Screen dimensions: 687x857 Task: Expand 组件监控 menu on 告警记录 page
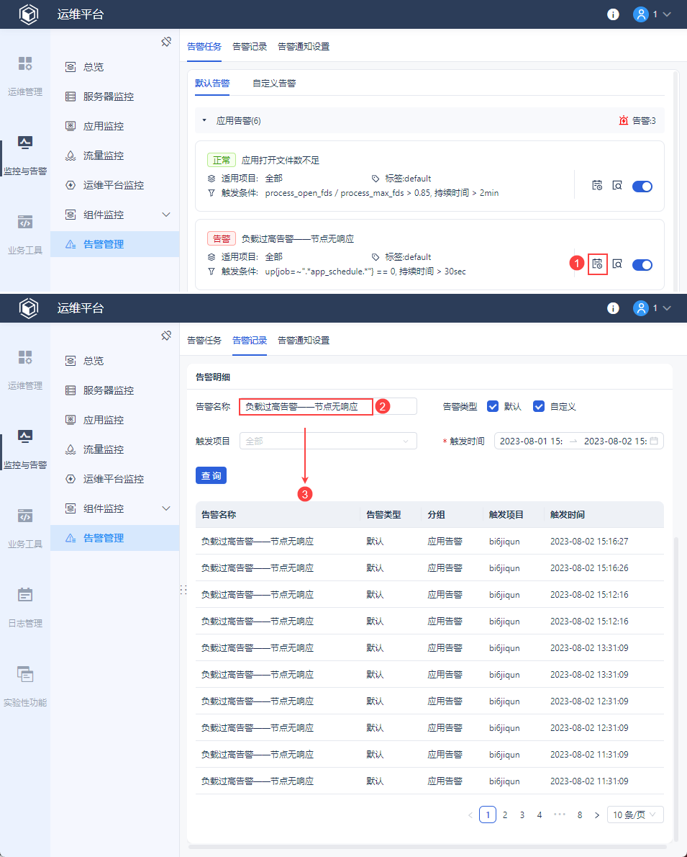(x=167, y=508)
